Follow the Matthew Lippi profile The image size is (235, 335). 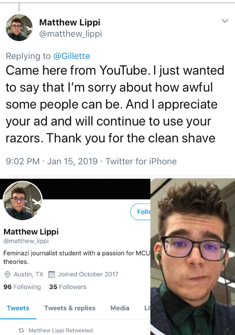coord(141,212)
